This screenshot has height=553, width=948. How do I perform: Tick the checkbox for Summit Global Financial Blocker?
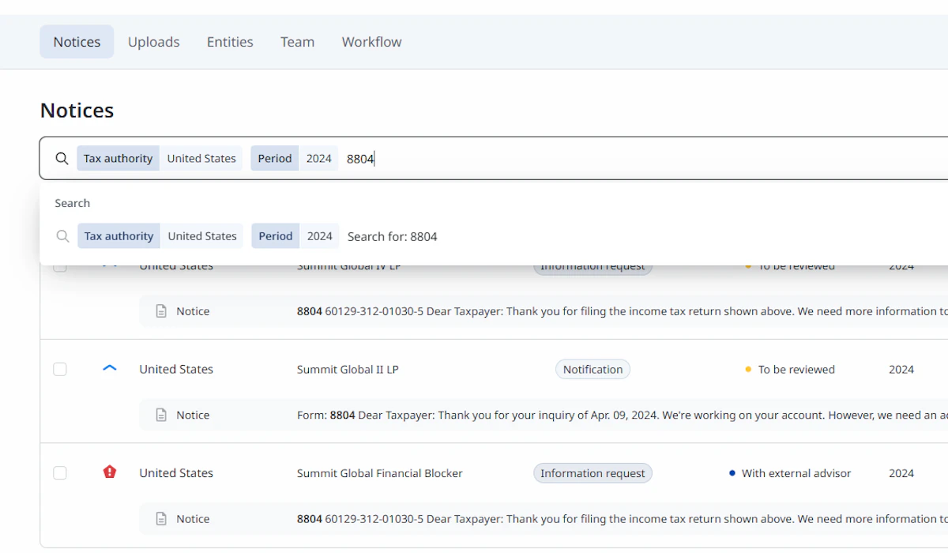pos(60,473)
